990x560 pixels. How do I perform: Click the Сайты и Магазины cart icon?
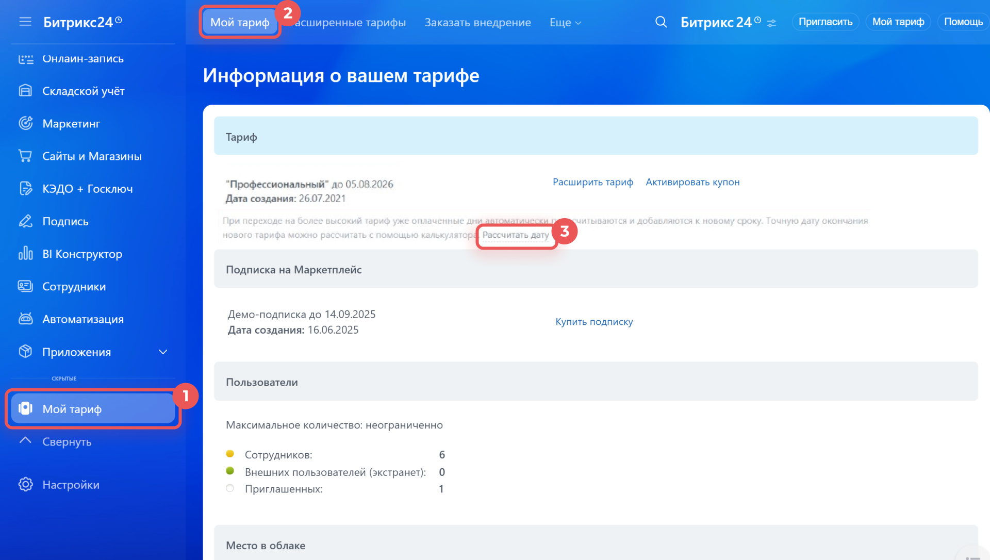tap(25, 156)
